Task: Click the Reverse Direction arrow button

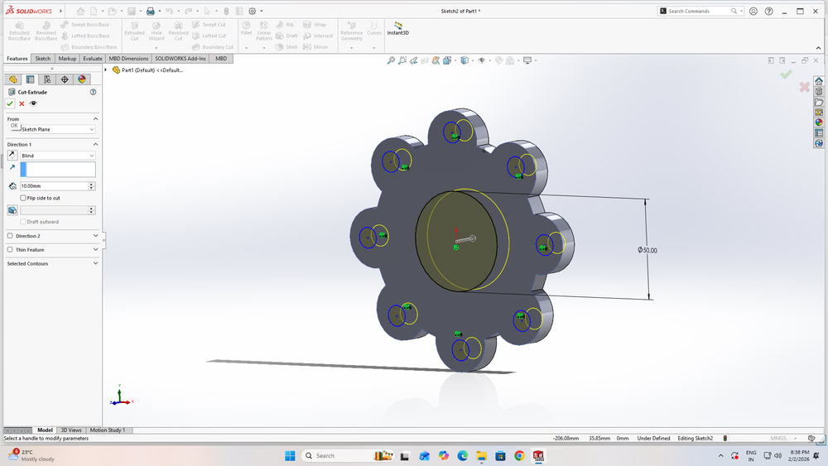Action: 12,155
